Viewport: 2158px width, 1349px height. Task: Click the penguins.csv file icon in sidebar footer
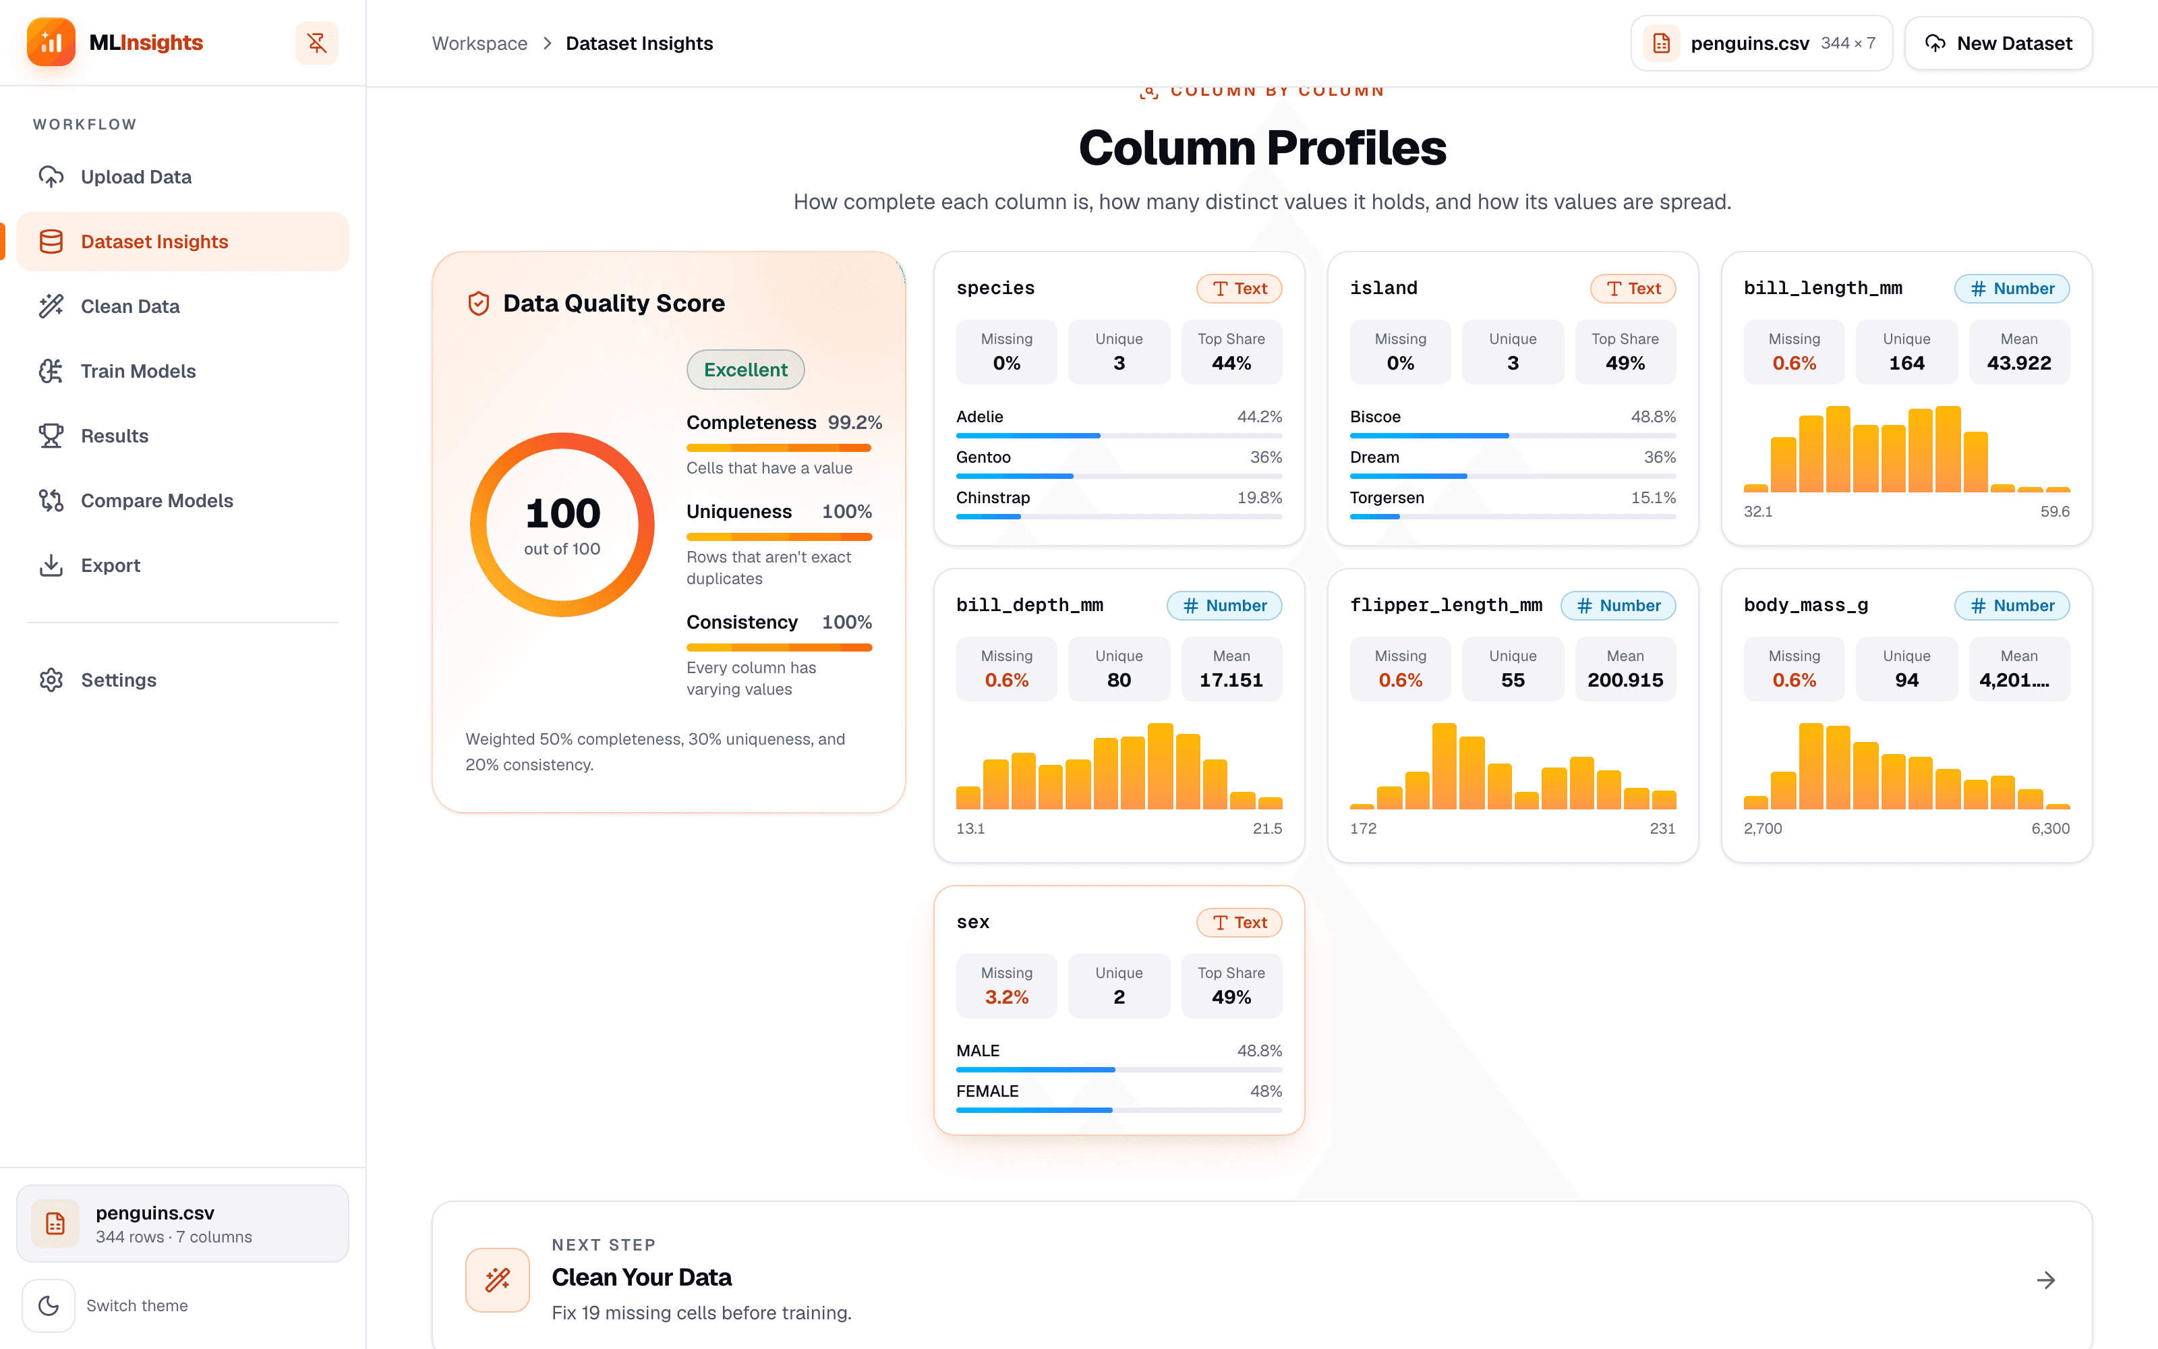55,1223
